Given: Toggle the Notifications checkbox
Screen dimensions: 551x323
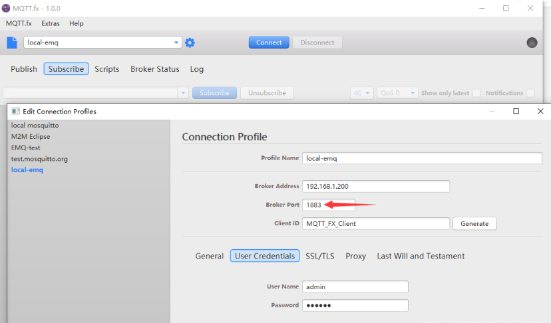Looking at the screenshot, I should point(530,93).
